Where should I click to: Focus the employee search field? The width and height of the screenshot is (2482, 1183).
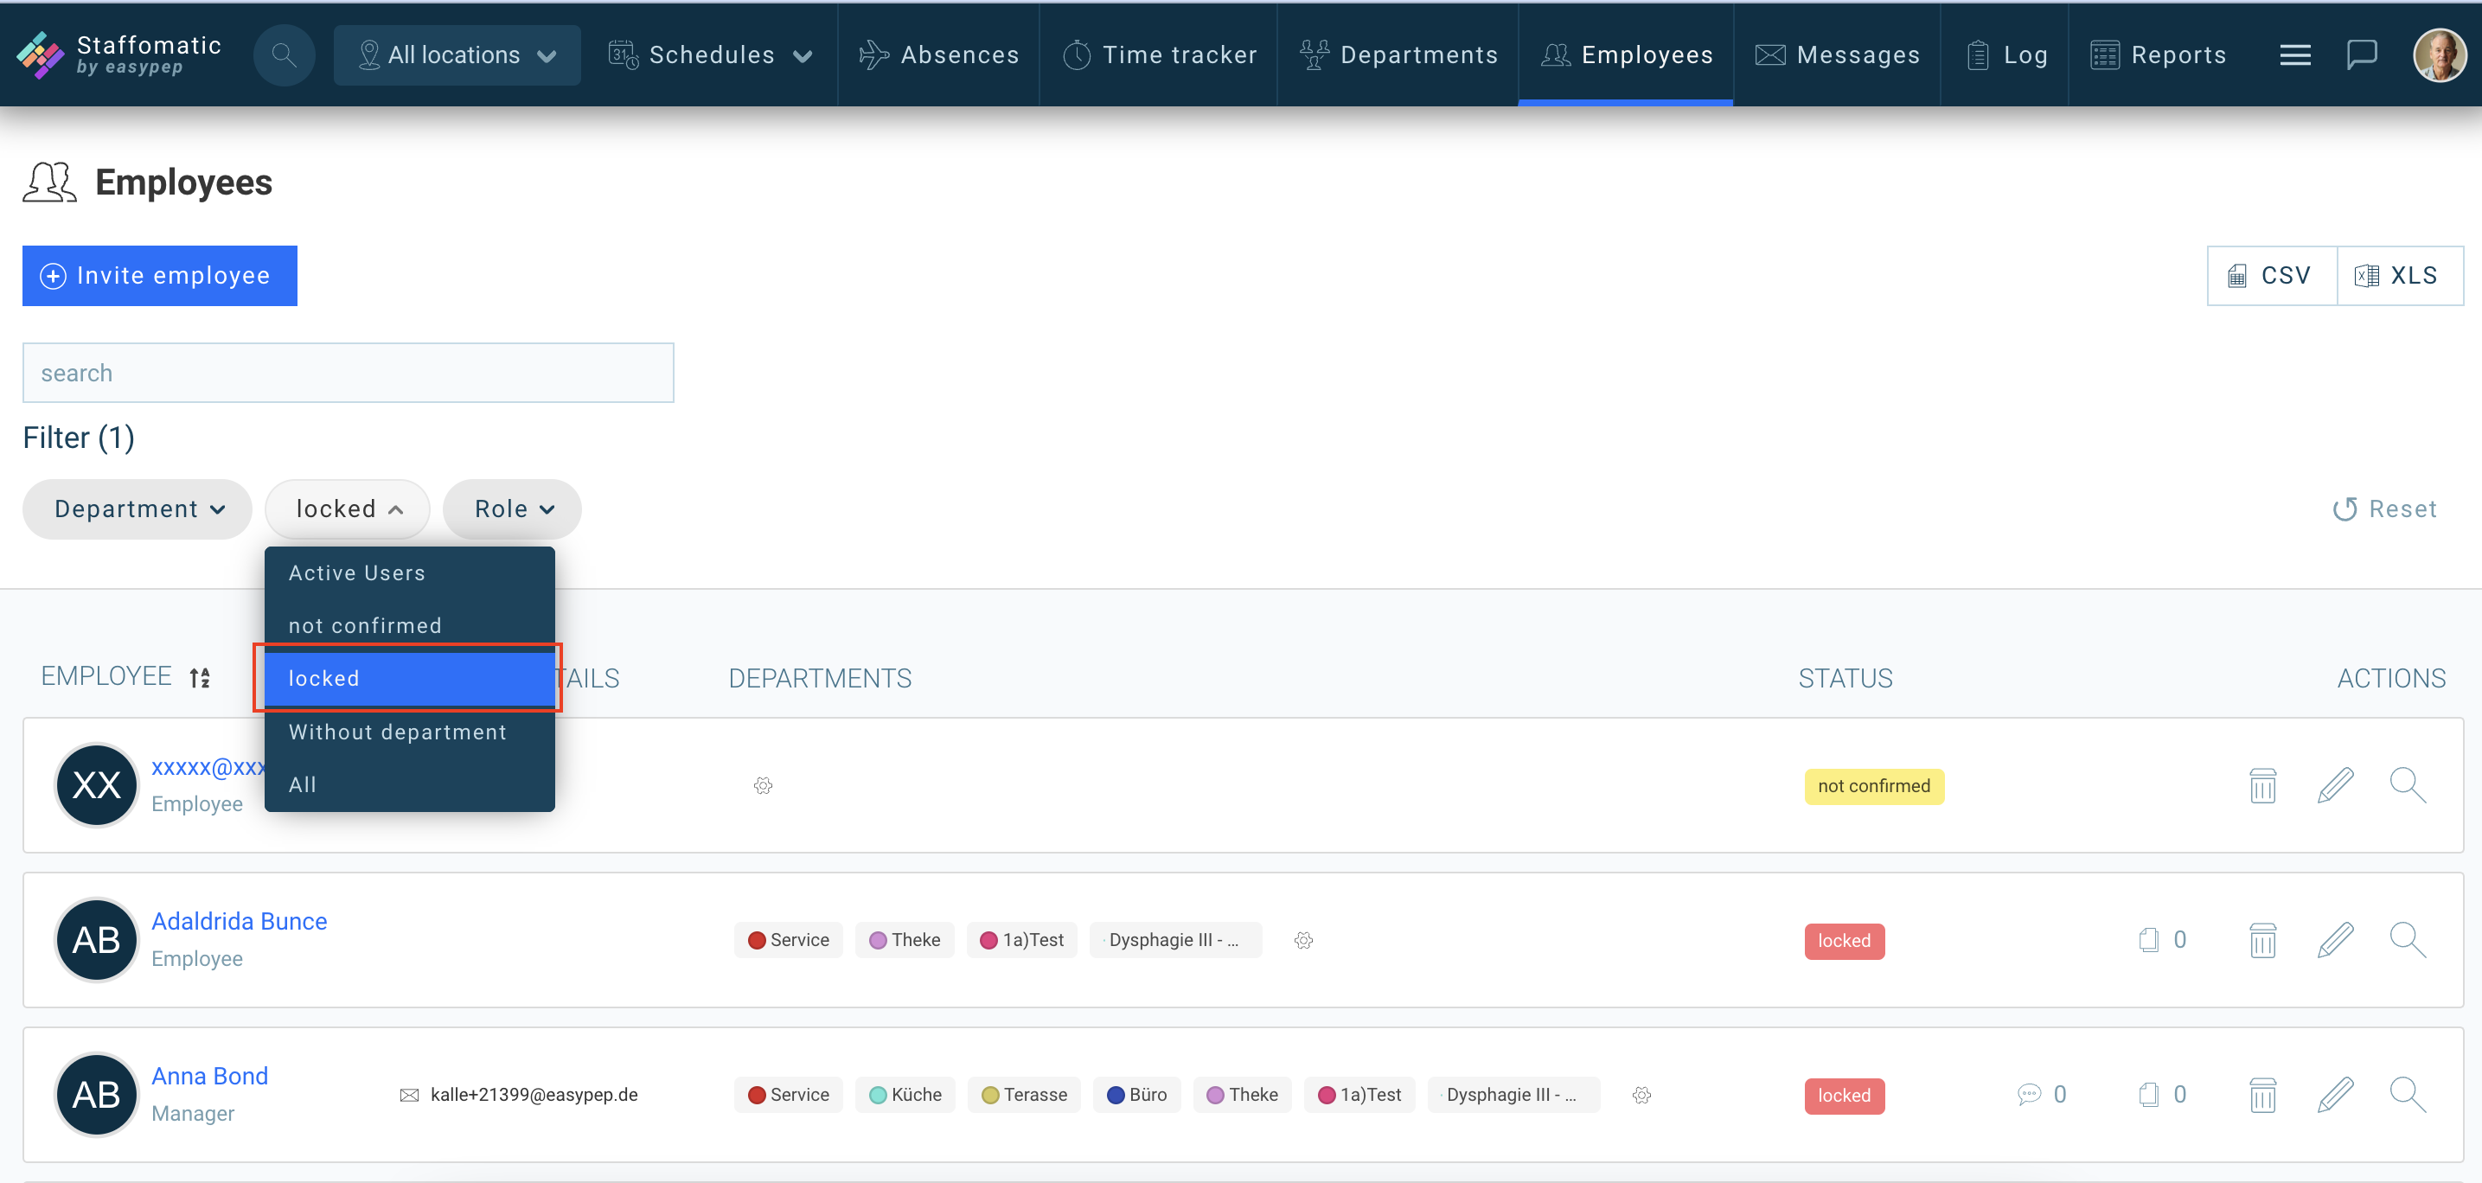[x=348, y=373]
